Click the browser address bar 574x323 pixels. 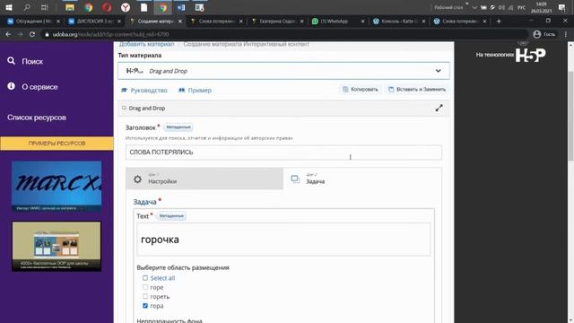click(285, 34)
